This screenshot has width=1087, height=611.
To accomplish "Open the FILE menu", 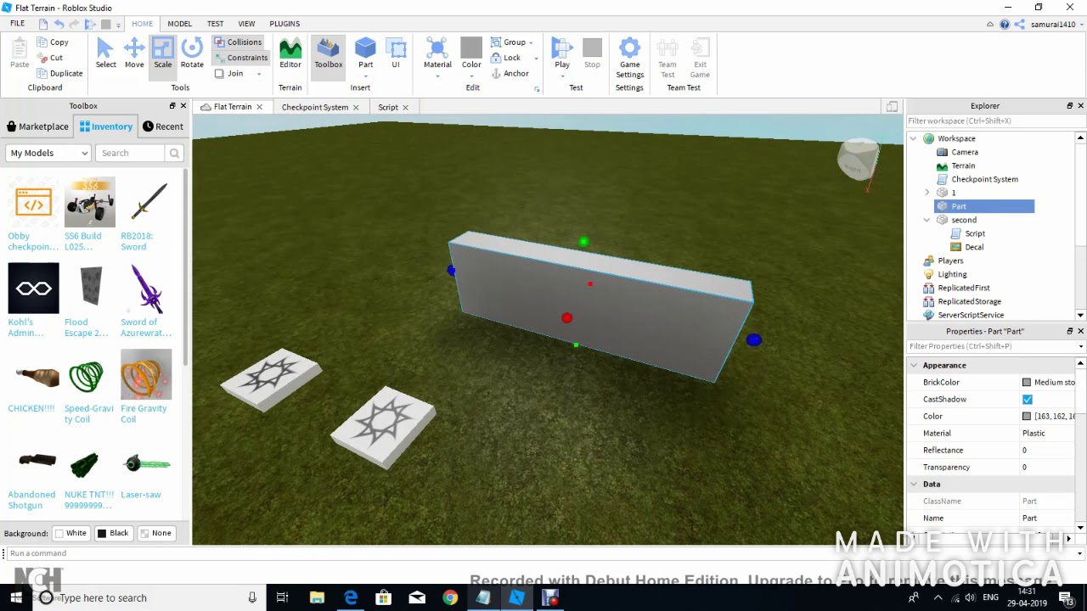I will [x=17, y=24].
